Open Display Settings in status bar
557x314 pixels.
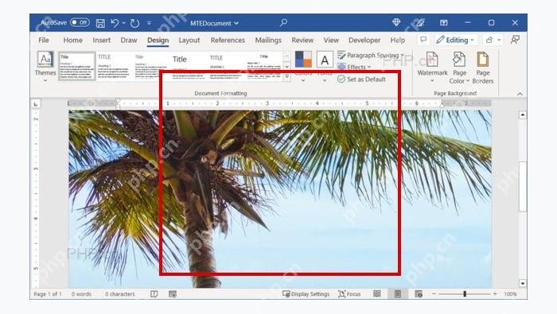click(306, 294)
